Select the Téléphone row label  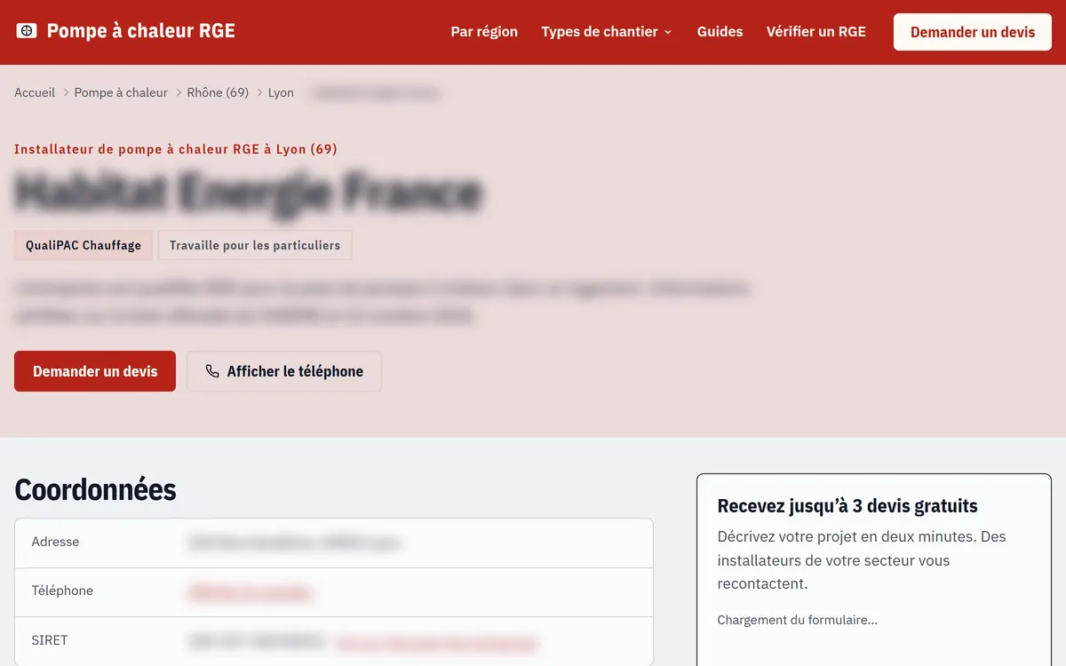point(62,591)
